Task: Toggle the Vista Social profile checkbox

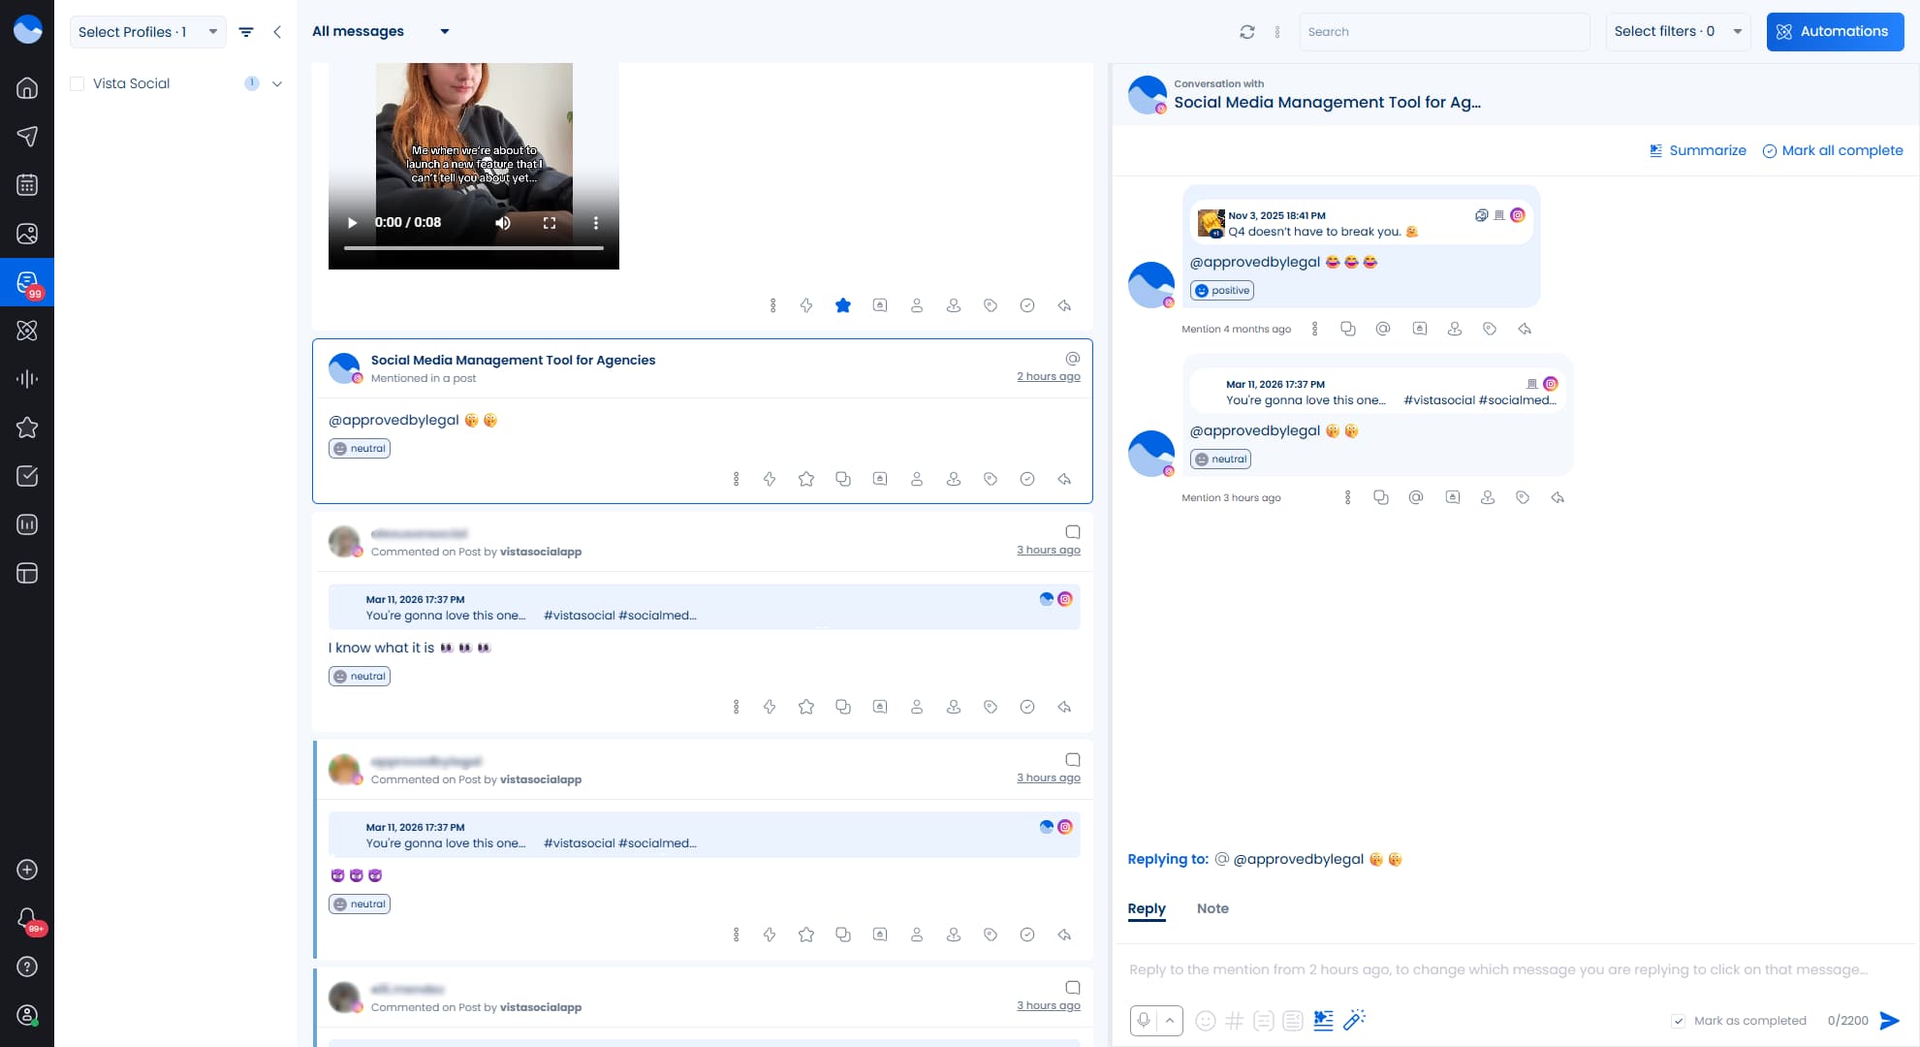Action: (77, 83)
